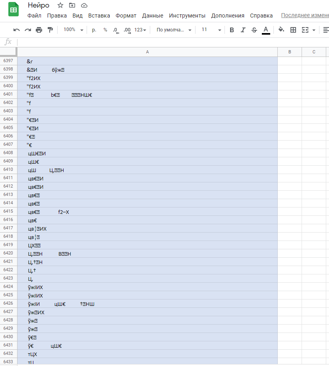The height and width of the screenshot is (366, 329).
Task: Open the text color picker
Action: pos(266,30)
